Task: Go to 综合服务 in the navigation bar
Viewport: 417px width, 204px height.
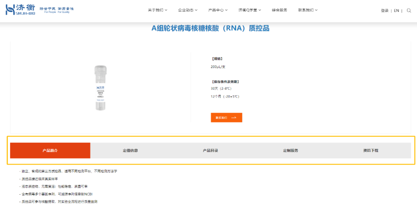Action: tap(279, 10)
